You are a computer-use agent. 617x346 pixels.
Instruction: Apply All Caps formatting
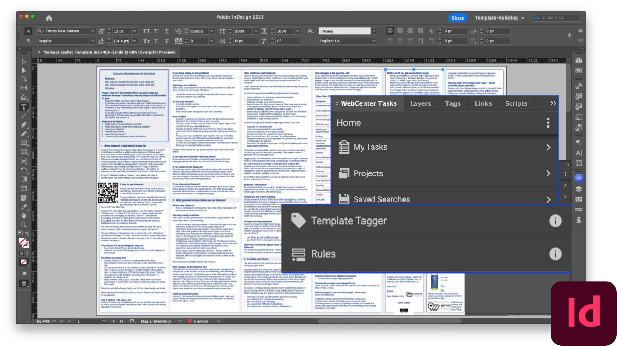click(x=147, y=31)
